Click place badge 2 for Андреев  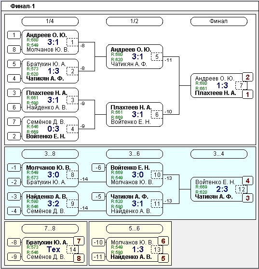click(247, 77)
